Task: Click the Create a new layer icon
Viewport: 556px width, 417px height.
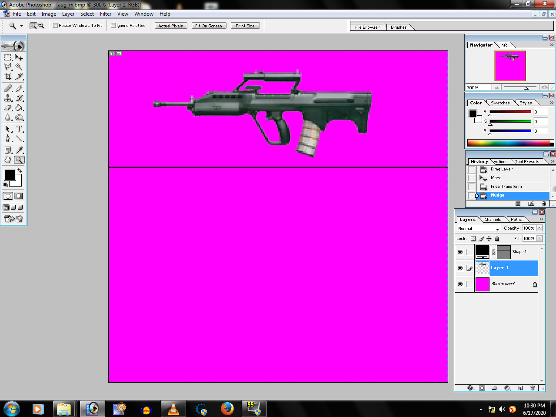Action: tap(520, 387)
